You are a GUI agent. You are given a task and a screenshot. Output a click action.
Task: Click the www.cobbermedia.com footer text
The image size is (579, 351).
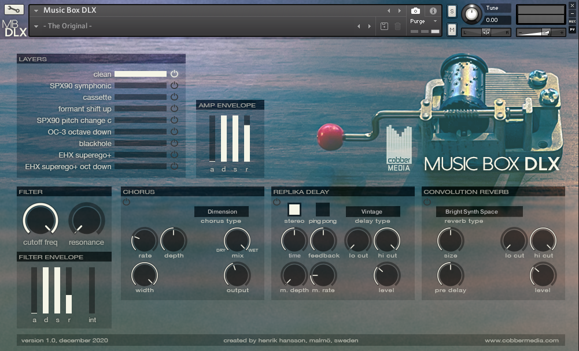(x=521, y=340)
